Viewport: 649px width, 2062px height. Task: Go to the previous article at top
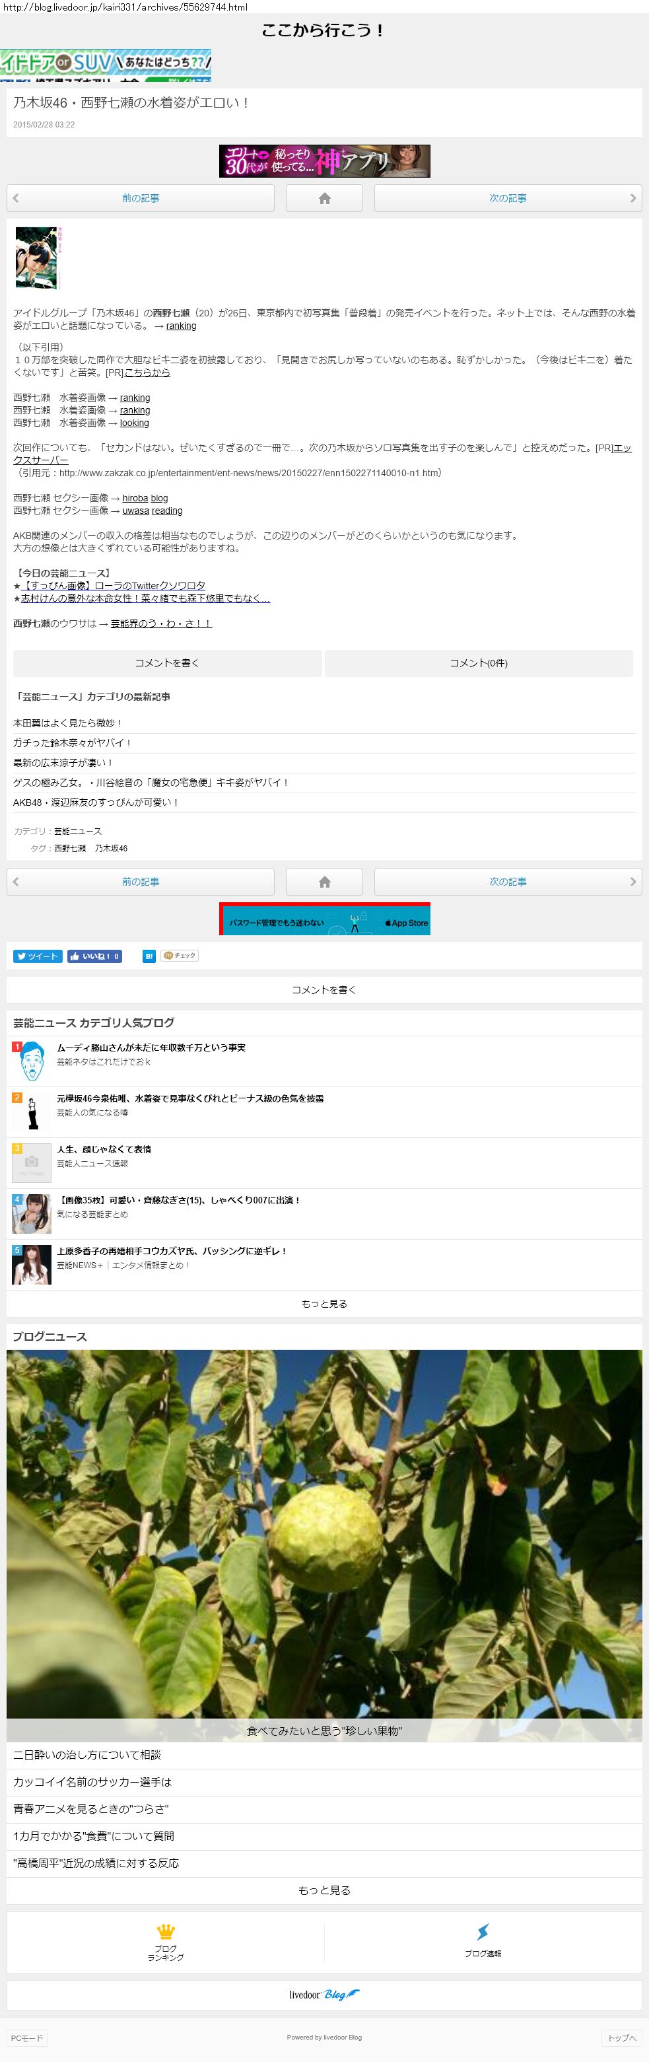point(140,199)
